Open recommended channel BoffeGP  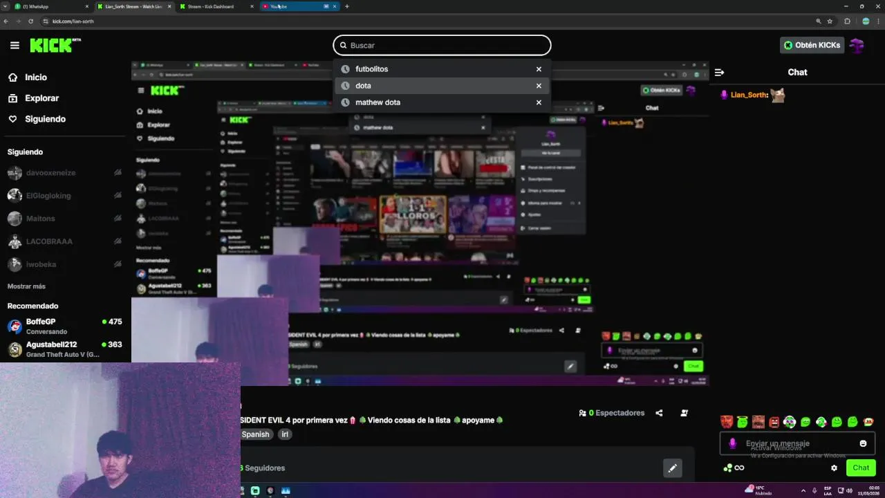(x=64, y=326)
